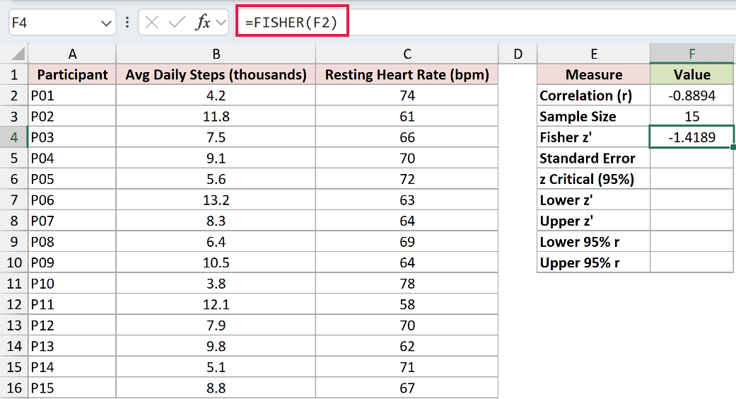Select row 16 header
Screen dimensions: 736x399
tap(14, 388)
